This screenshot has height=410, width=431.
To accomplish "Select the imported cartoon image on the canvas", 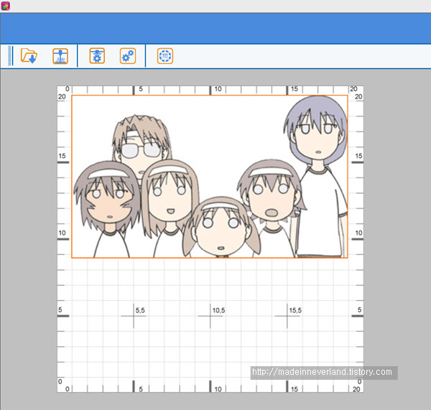I will click(x=210, y=177).
